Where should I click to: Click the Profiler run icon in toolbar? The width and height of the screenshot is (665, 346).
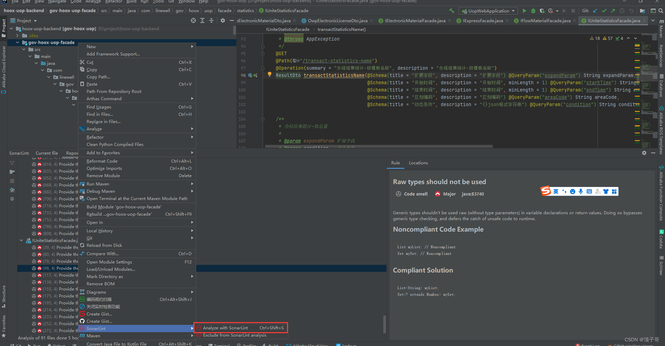tap(550, 11)
